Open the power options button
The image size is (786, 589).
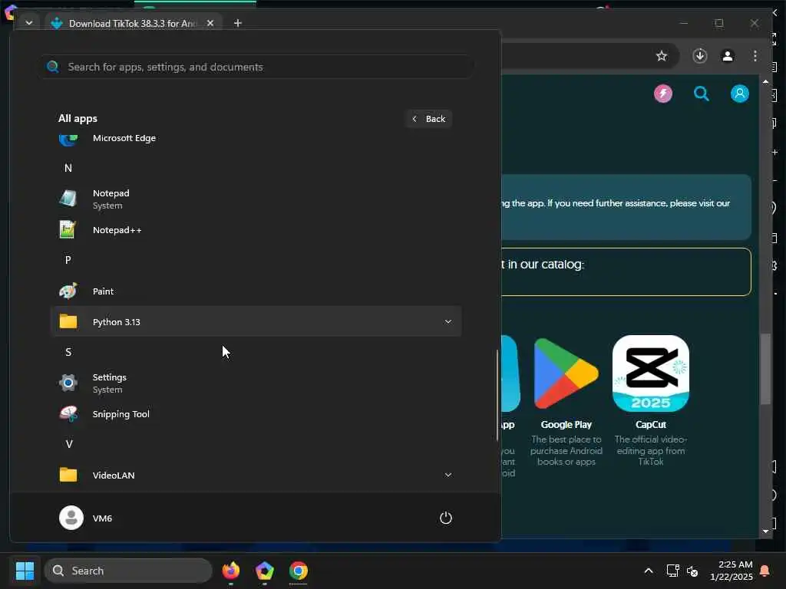(446, 518)
